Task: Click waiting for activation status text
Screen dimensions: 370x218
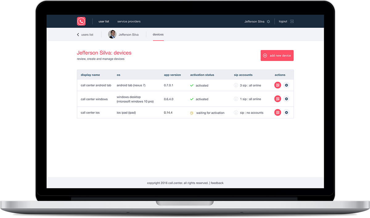Action: 210,113
